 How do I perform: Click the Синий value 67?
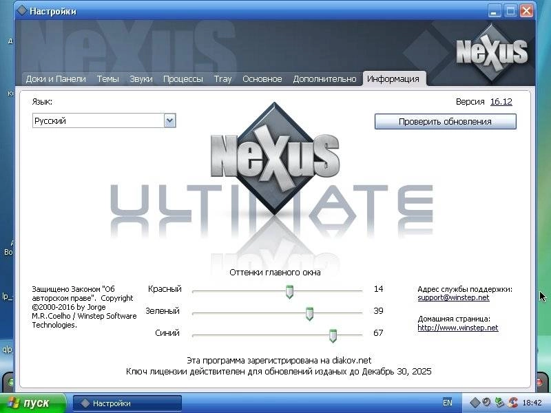pos(378,333)
